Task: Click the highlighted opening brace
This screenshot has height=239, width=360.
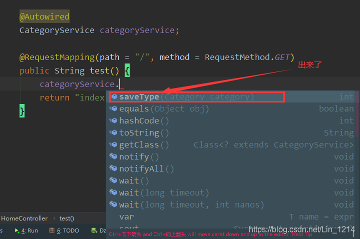Action: click(x=127, y=70)
